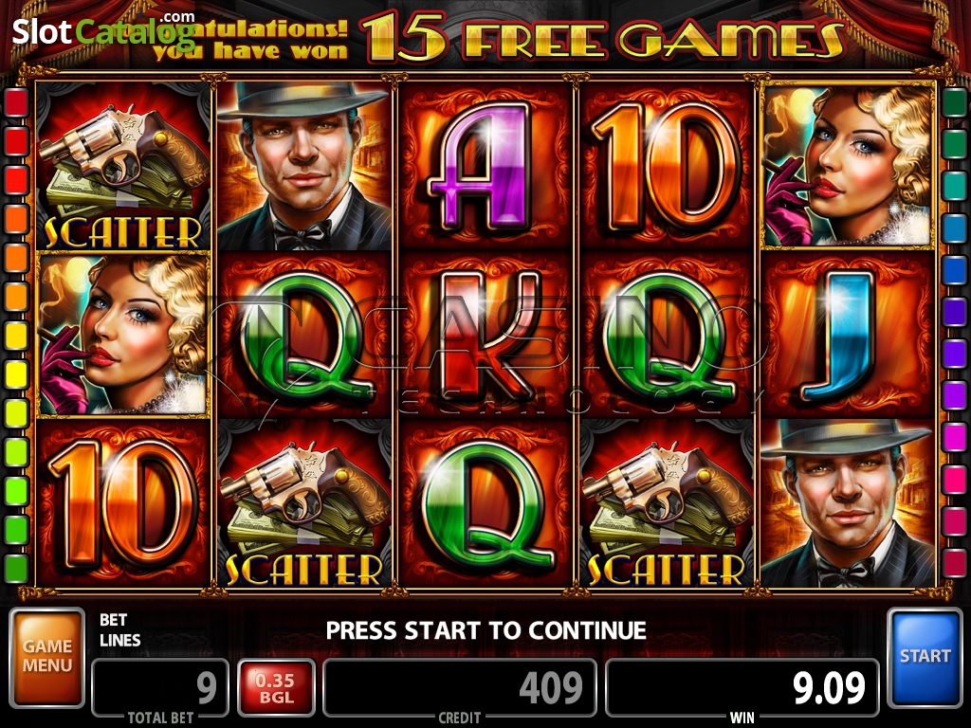971x728 pixels.
Task: Click the 10 symbol in the first reel's bottom row
Action: click(x=123, y=503)
